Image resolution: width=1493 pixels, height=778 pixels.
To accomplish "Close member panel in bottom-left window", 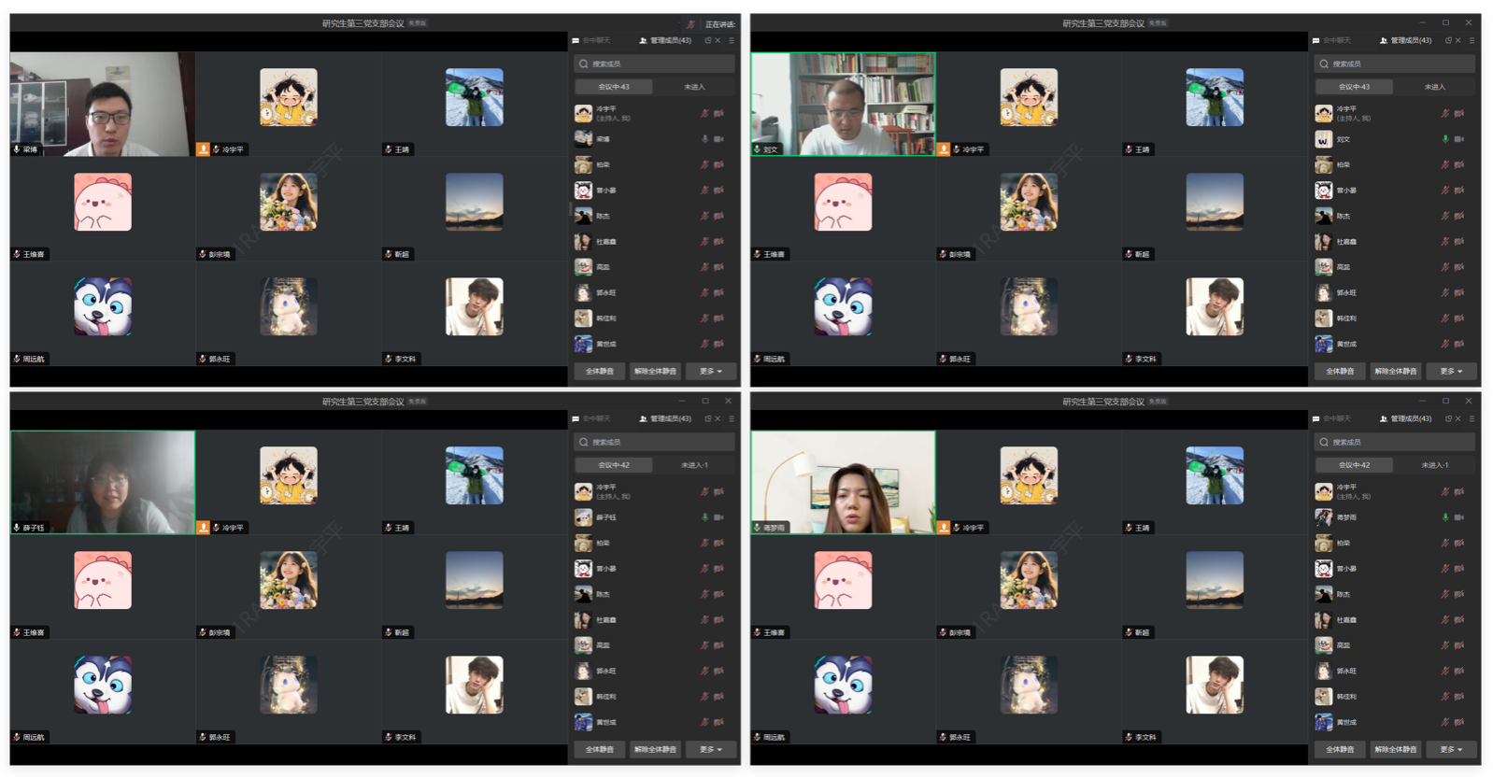I will click(718, 418).
